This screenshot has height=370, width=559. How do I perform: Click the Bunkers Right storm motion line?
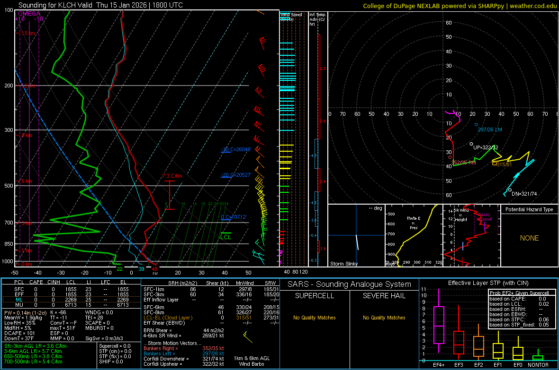click(184, 349)
